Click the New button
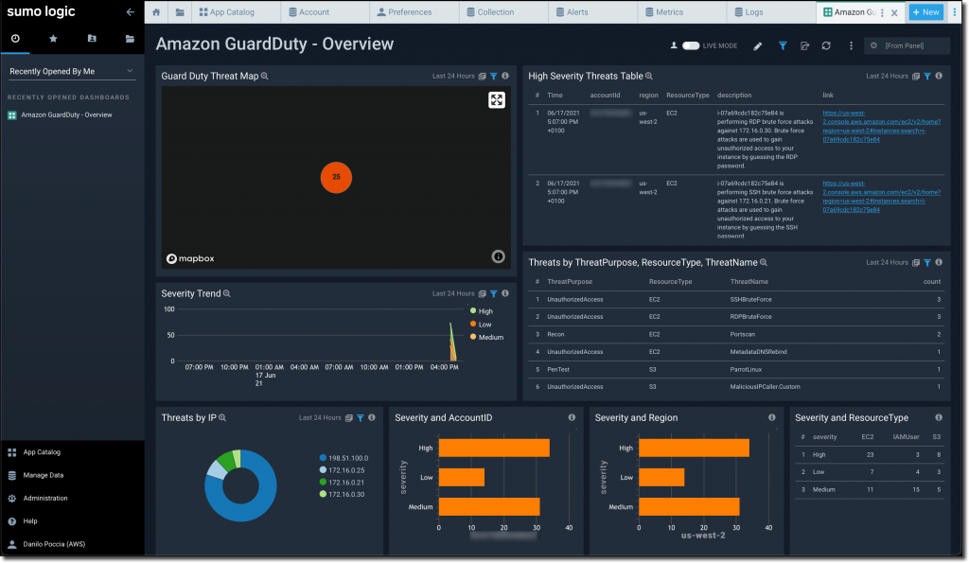This screenshot has width=969, height=563. [925, 11]
